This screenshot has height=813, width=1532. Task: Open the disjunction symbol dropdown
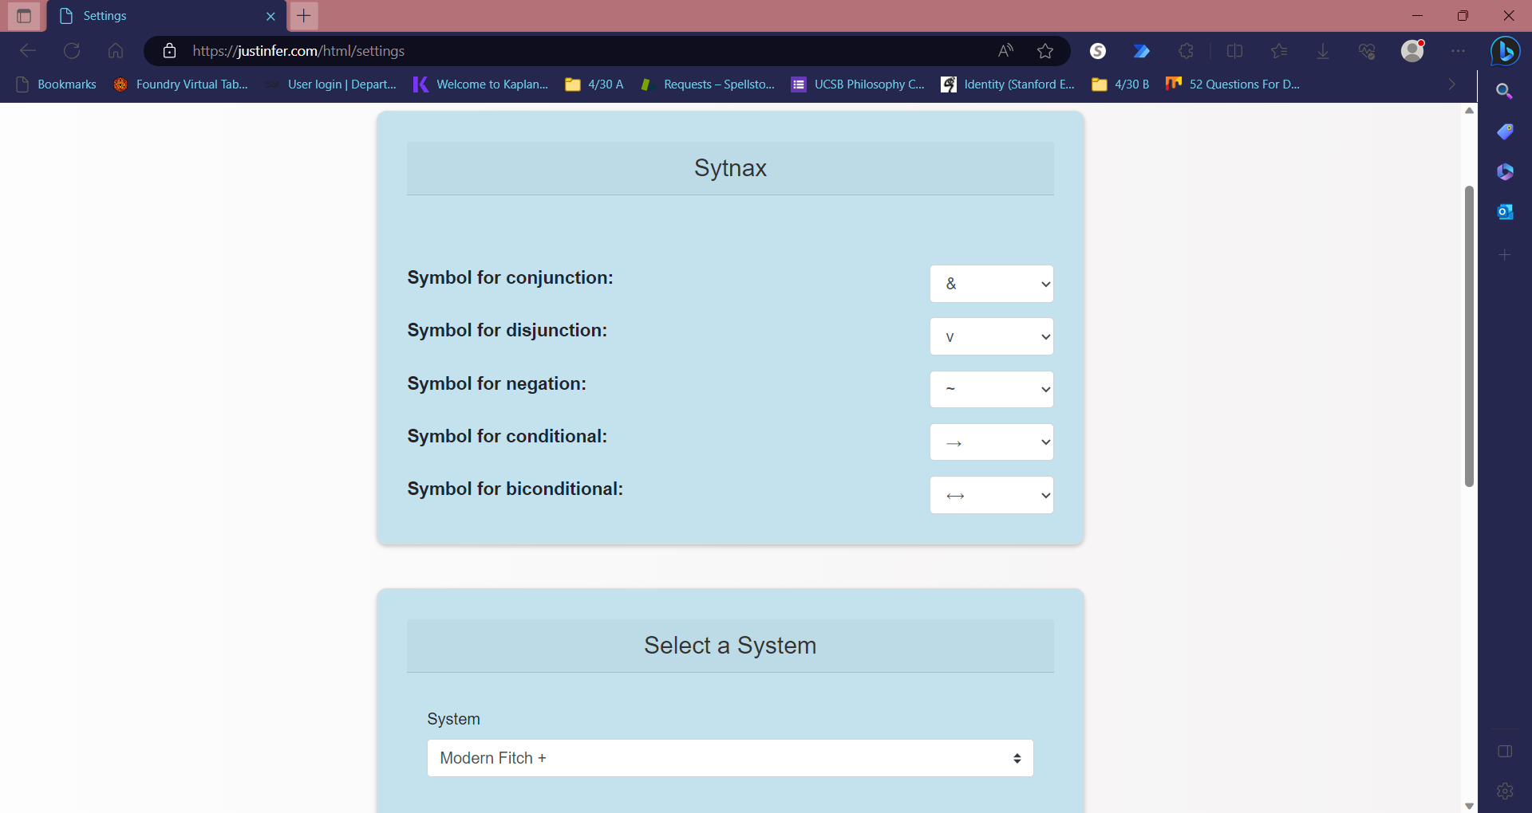991,336
